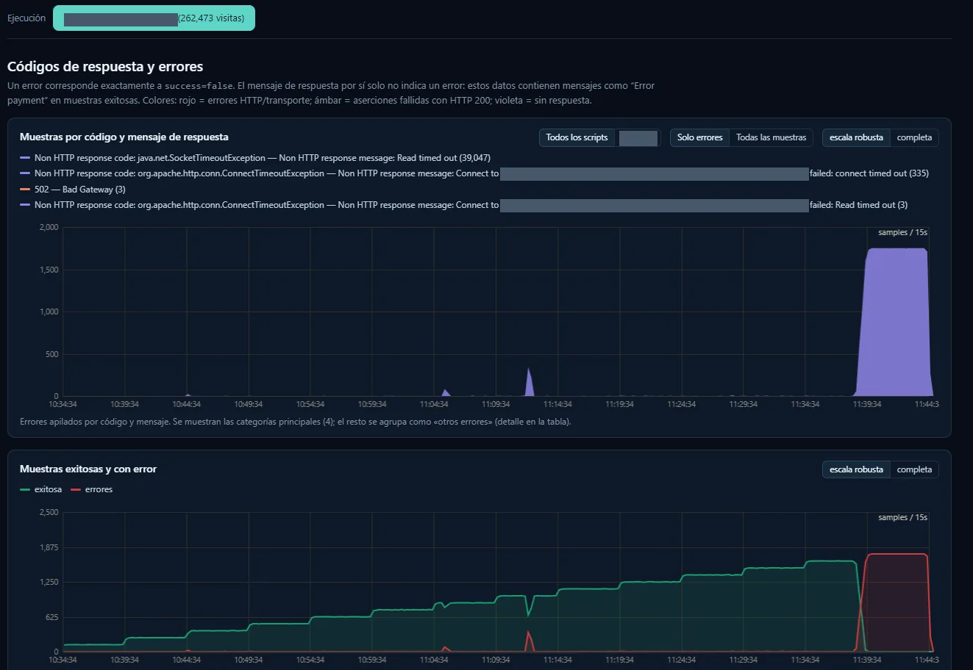Toggle the errores series in the legend
The image size is (973, 670).
92,489
